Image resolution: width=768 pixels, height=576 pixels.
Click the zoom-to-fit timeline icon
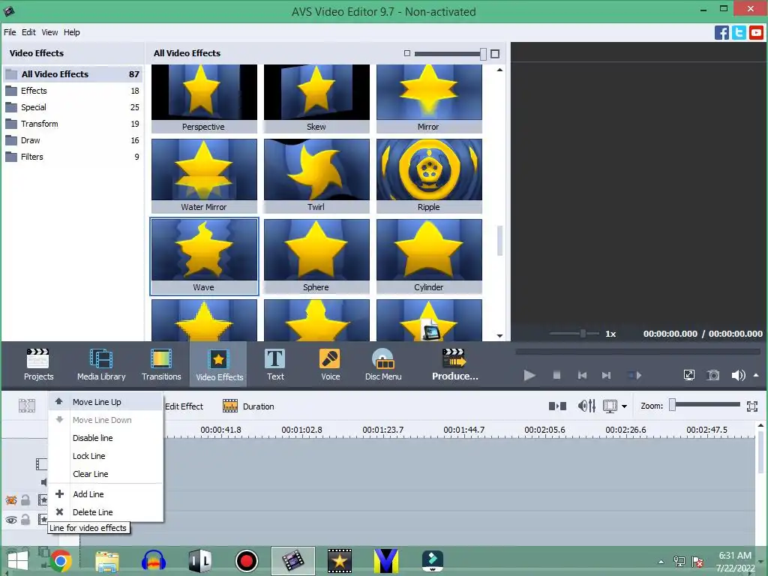(752, 406)
